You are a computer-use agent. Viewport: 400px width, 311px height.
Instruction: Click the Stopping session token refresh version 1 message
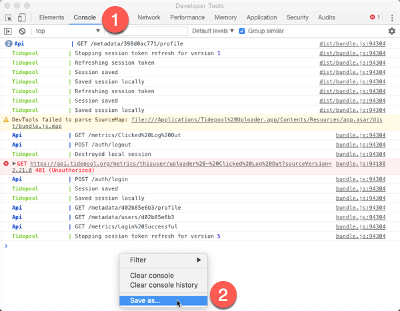pyautogui.click(x=147, y=53)
